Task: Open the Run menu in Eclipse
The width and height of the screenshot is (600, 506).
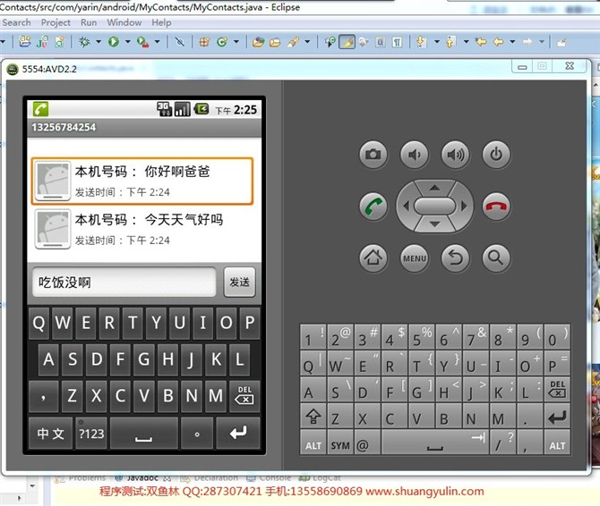Action: pyautogui.click(x=89, y=22)
